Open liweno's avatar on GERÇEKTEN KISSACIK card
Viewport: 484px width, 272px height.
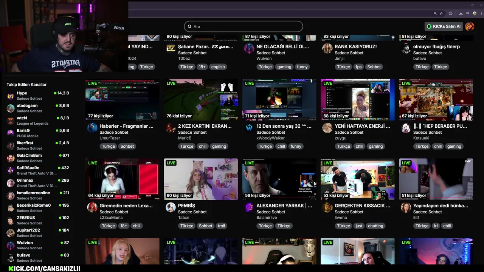(327, 207)
